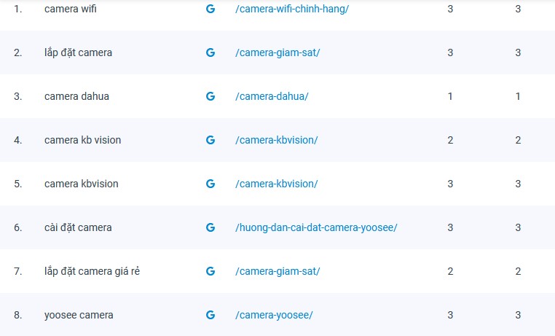Click the Google icon for camera dahua
Viewport: 555px width, 336px height.
(x=210, y=96)
